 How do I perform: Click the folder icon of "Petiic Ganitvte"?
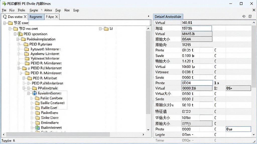click(37, 98)
